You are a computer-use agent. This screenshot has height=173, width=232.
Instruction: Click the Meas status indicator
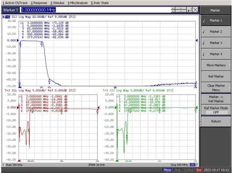(168, 170)
